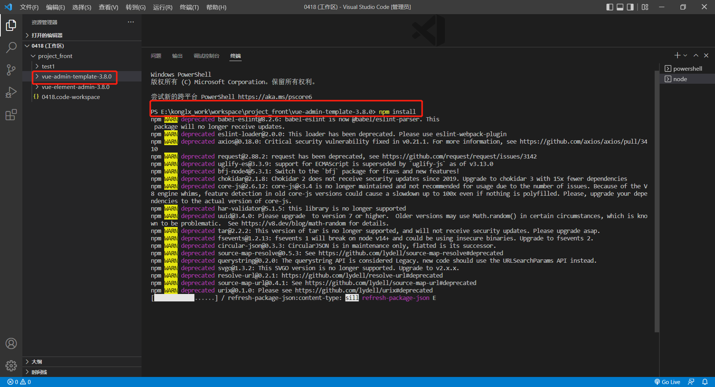Open the Source Control view
This screenshot has height=387, width=715.
click(11, 70)
